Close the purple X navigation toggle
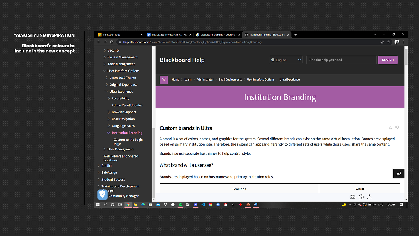The image size is (419, 236). [x=164, y=80]
